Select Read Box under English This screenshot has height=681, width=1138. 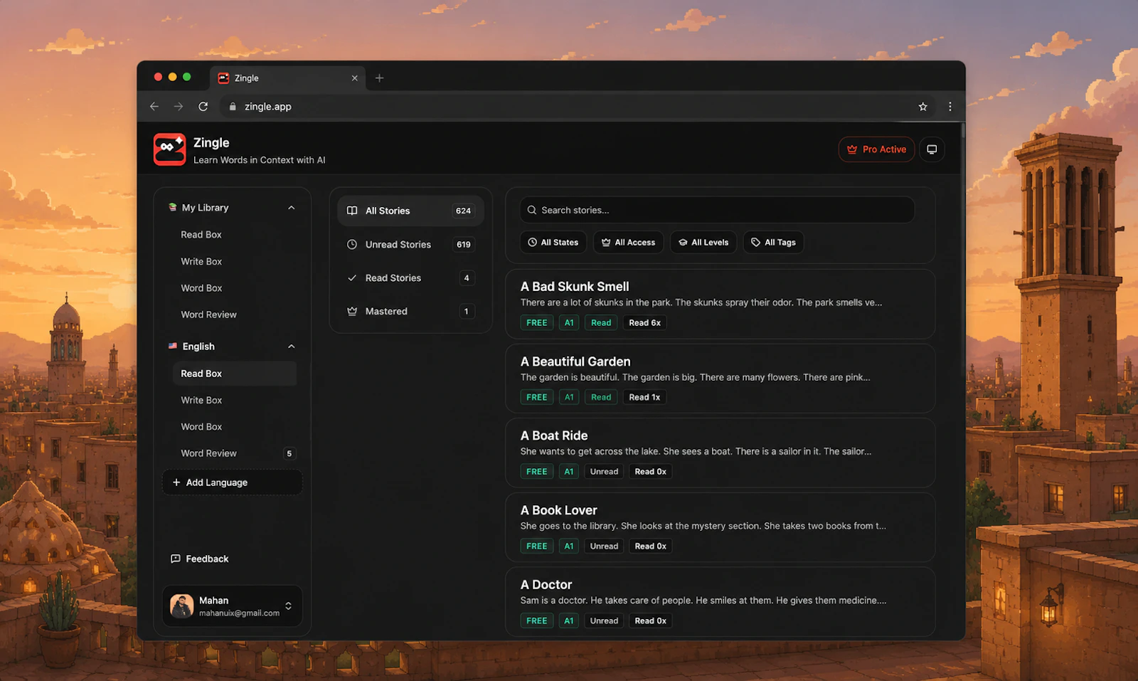click(x=234, y=374)
